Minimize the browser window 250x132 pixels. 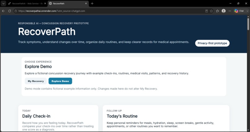[230, 3]
